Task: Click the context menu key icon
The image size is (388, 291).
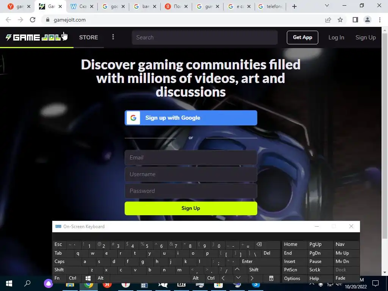Action: point(271,278)
